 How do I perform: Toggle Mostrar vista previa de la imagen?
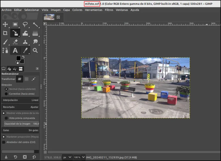[4, 113]
